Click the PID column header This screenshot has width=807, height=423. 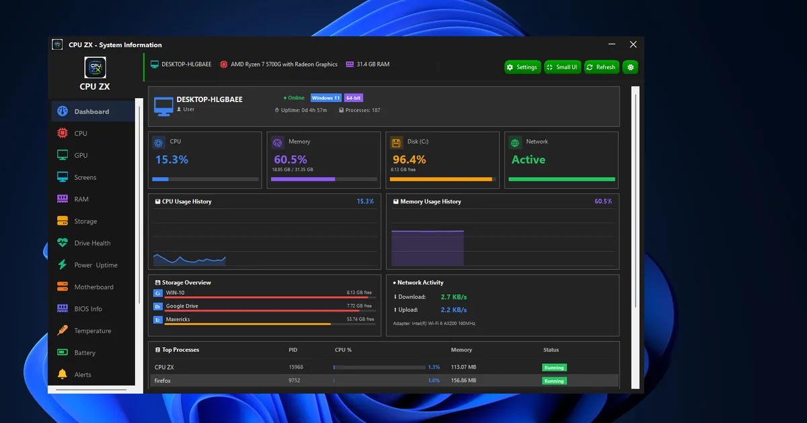tap(293, 350)
